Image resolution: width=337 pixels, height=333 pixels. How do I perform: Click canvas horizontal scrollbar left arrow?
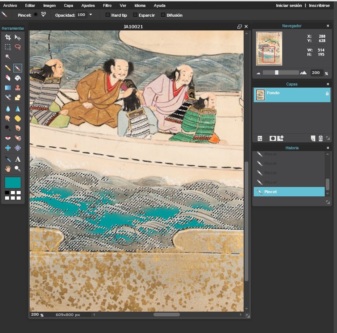[94, 315]
